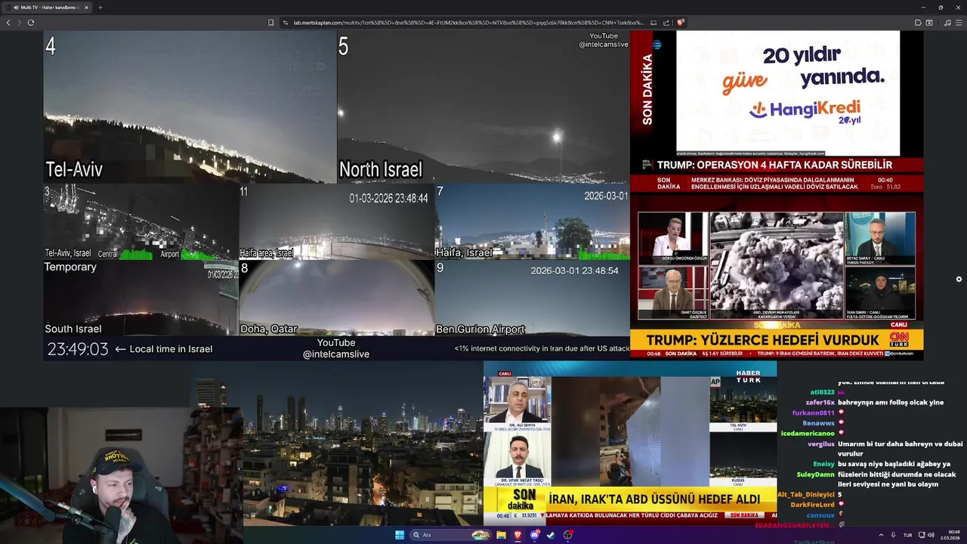Open Discord from the taskbar

coord(535,535)
